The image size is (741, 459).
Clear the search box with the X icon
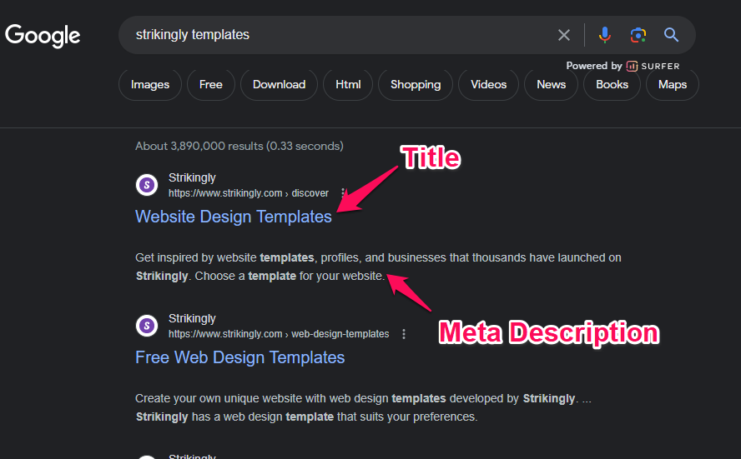click(x=564, y=35)
